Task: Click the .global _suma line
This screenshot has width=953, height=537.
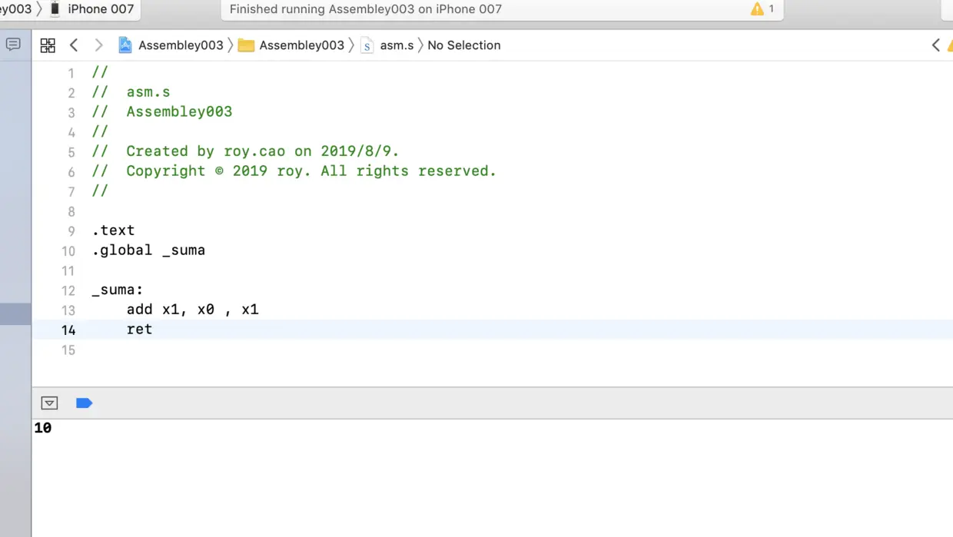Action: click(x=148, y=250)
